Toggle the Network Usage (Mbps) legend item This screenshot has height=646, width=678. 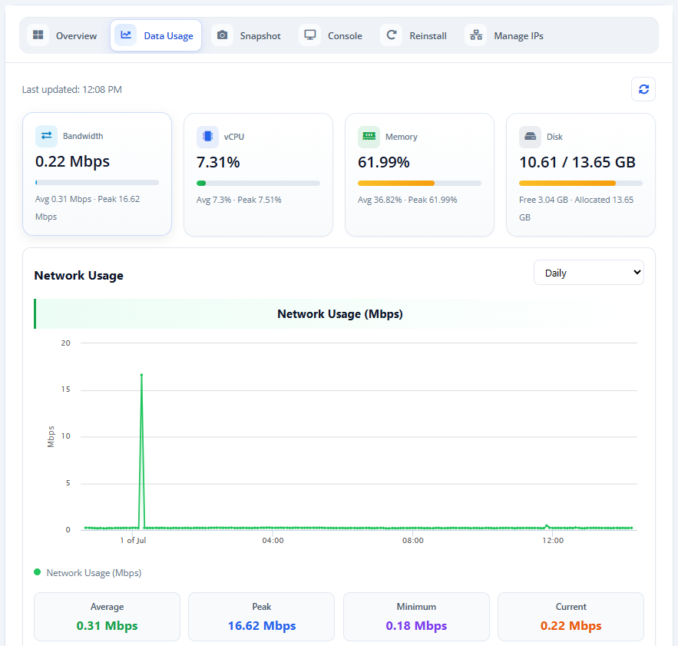click(88, 573)
